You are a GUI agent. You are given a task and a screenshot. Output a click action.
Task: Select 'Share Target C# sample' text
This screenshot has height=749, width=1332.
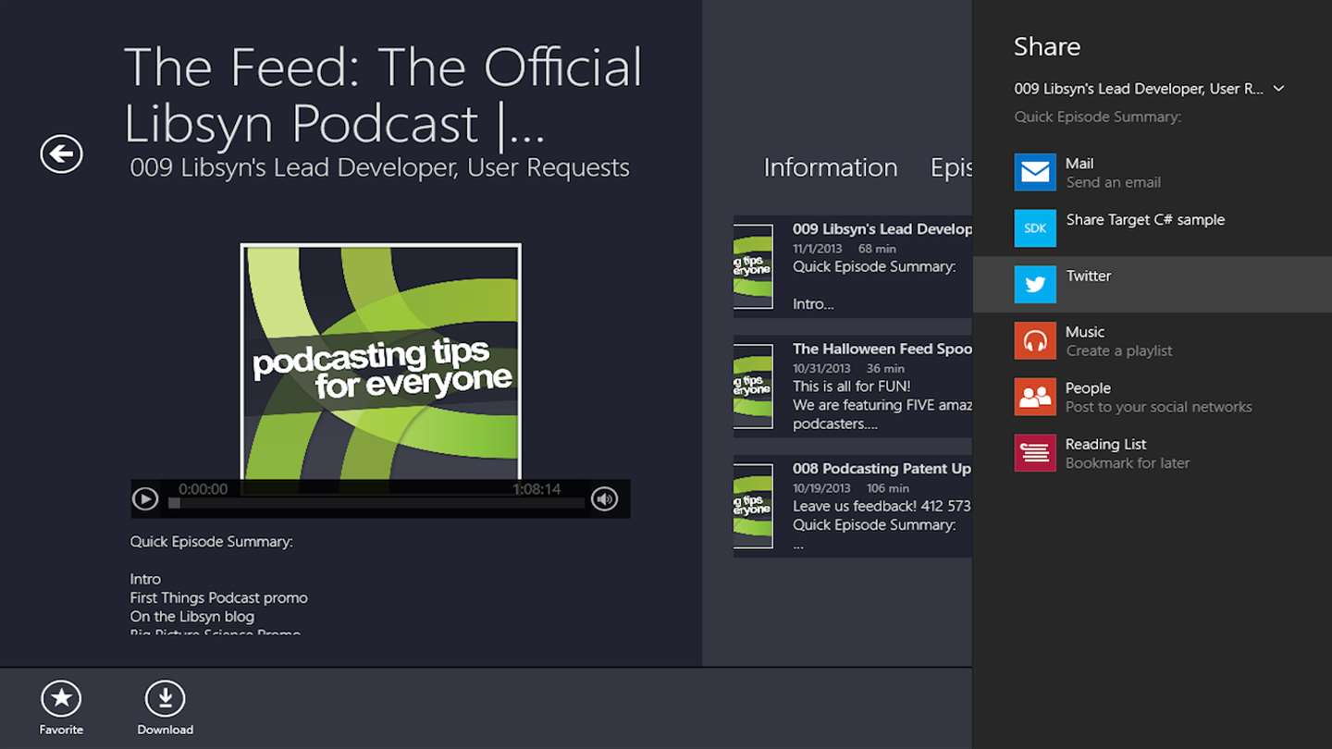pyautogui.click(x=1145, y=220)
